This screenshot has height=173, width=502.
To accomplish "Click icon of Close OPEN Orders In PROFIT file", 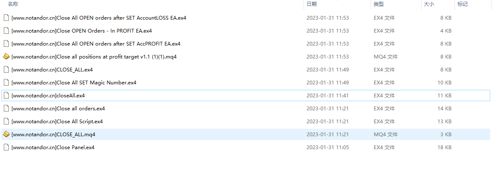I will (6, 31).
